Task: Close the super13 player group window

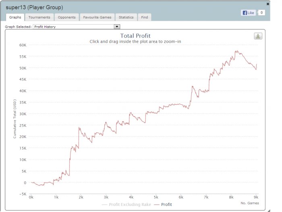Action: (x=268, y=4)
